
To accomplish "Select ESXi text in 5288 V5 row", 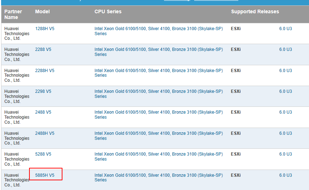I will 236,154.
